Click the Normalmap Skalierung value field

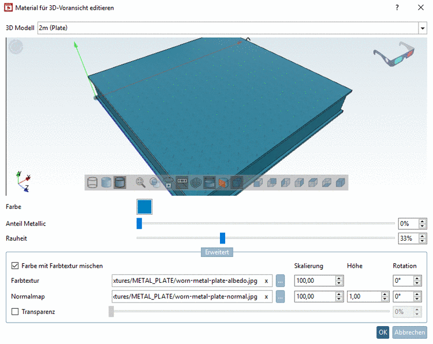point(315,297)
